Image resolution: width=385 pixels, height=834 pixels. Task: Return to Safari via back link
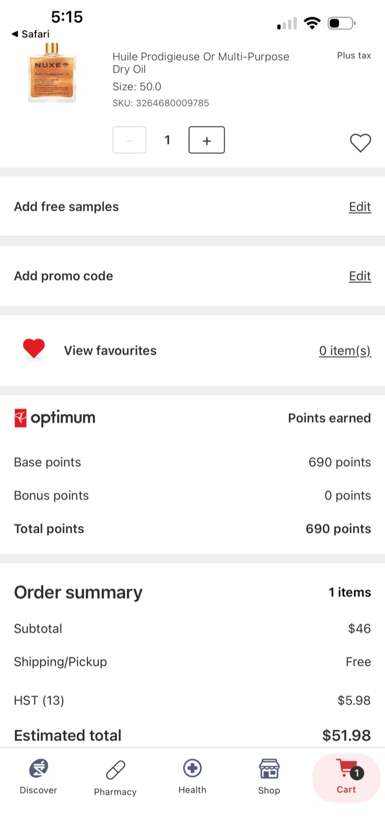30,34
